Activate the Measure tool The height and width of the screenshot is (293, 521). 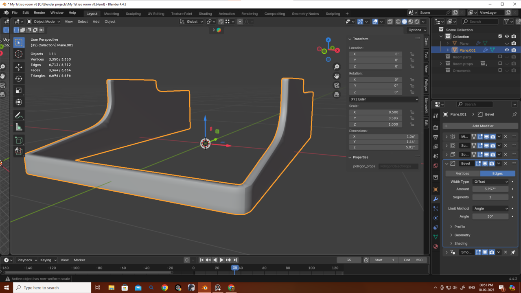[19, 127]
